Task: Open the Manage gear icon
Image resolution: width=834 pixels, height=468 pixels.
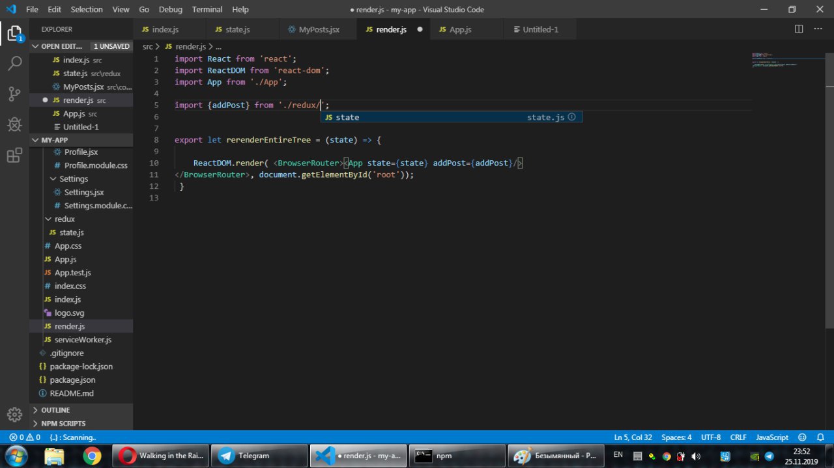Action: [x=14, y=414]
